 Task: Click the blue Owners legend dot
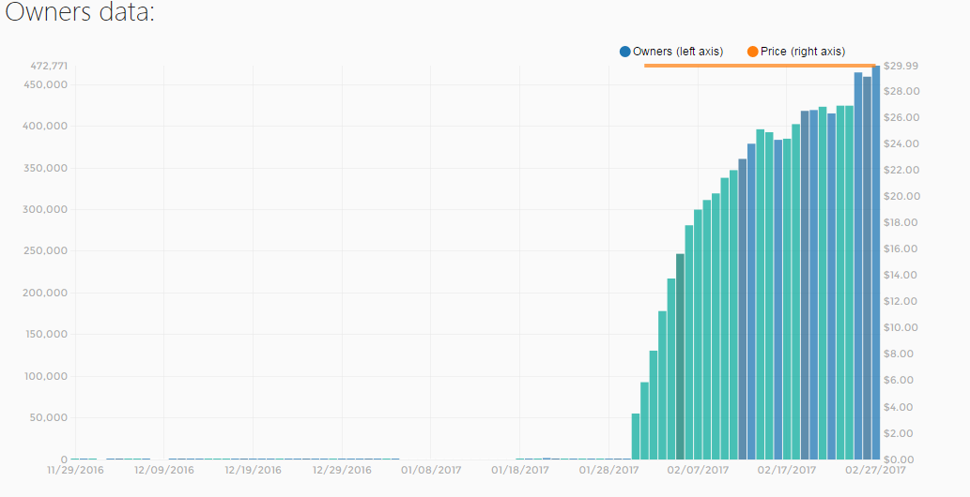(624, 52)
